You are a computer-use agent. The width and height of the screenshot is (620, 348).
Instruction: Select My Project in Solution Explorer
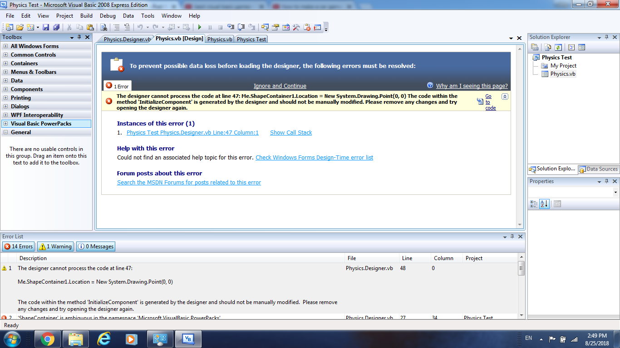[x=563, y=66]
